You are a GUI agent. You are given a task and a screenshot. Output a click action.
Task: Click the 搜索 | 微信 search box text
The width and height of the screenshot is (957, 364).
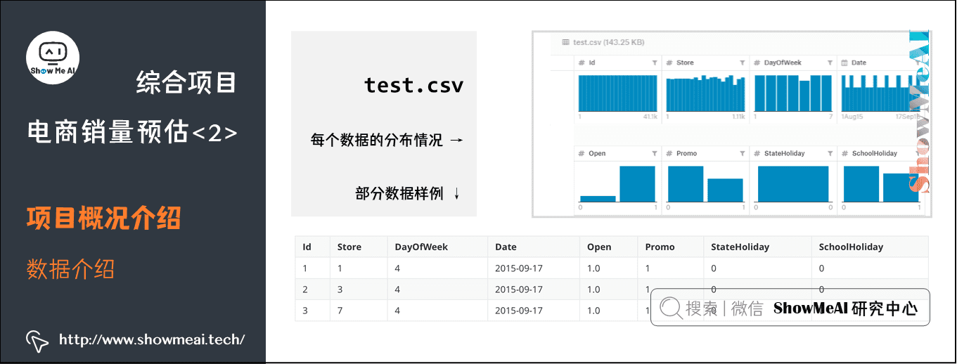(724, 308)
